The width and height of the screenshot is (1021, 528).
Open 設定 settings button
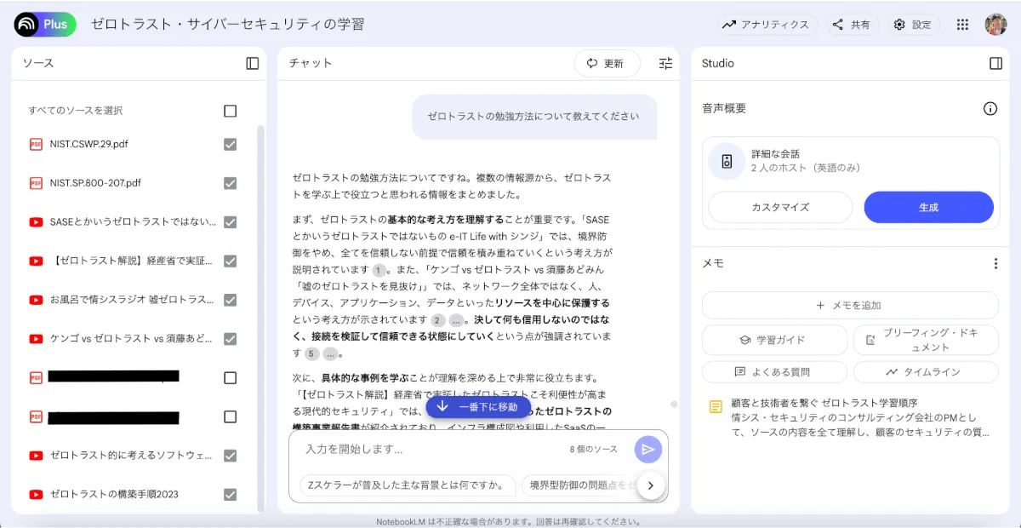(x=913, y=25)
